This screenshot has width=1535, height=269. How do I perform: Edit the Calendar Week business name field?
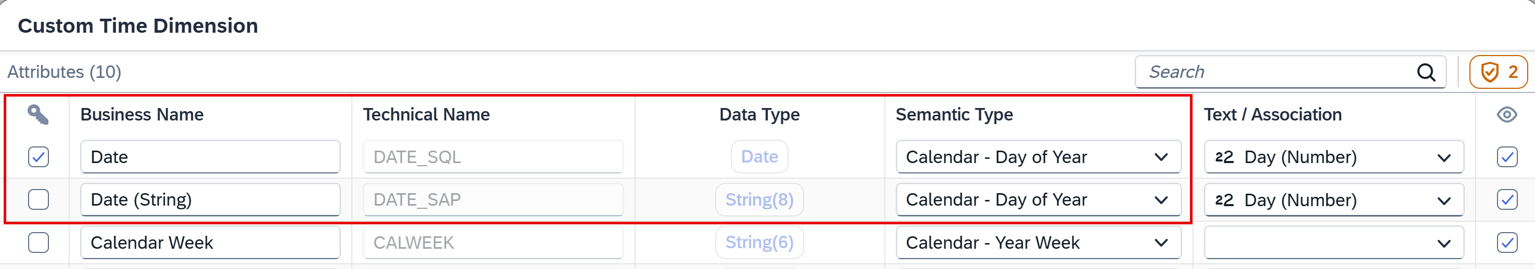click(210, 242)
